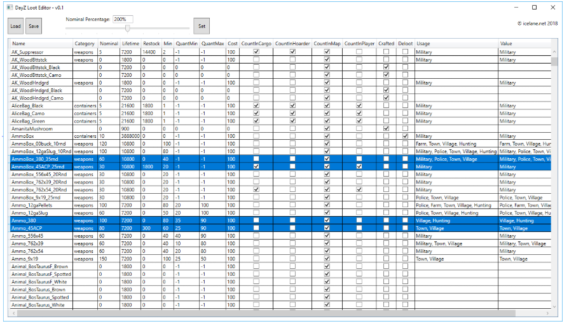Screen dimensions: 569x326
Task: Enable CountInHoarder for AmmoBox_762x54_20Rnd
Action: [292, 189]
